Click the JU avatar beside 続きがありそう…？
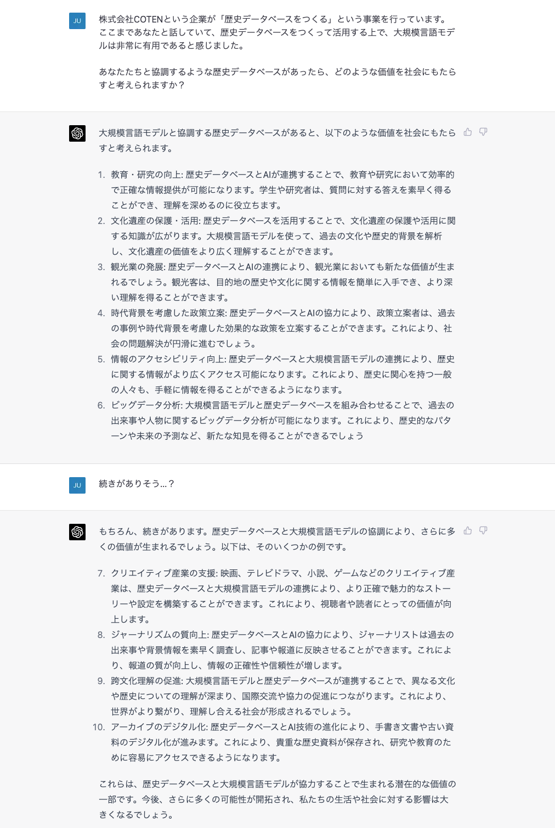 [77, 485]
